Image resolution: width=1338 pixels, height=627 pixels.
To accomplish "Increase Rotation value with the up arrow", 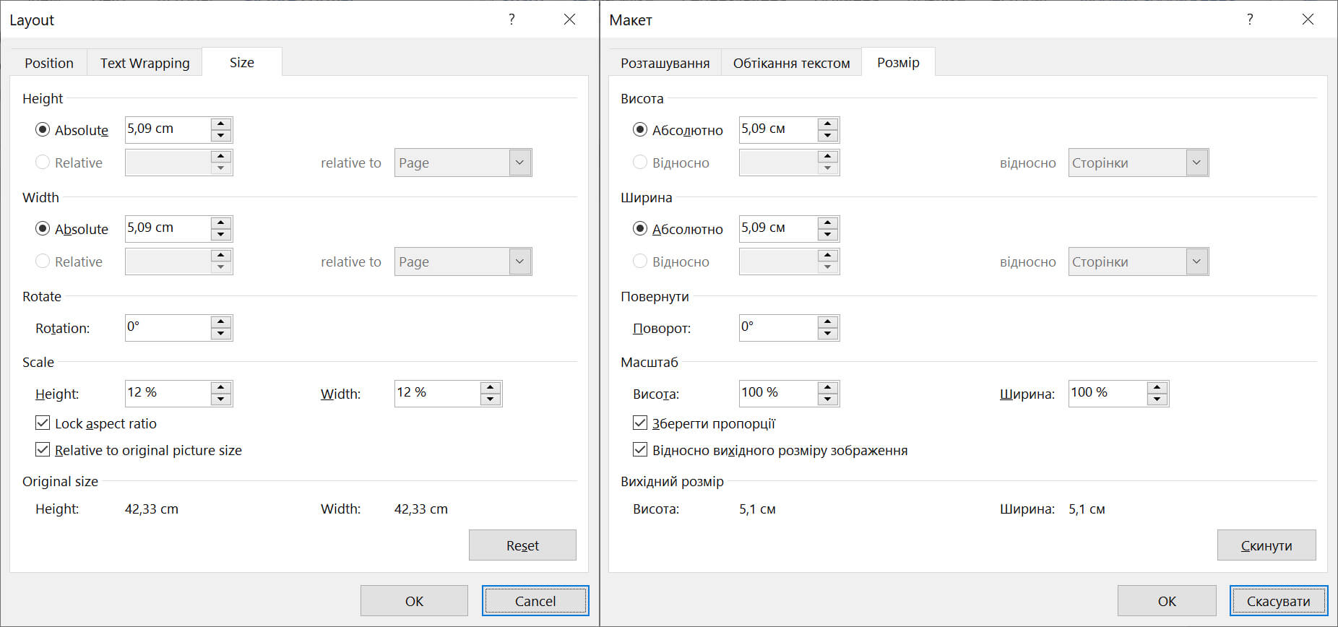I will 221,321.
